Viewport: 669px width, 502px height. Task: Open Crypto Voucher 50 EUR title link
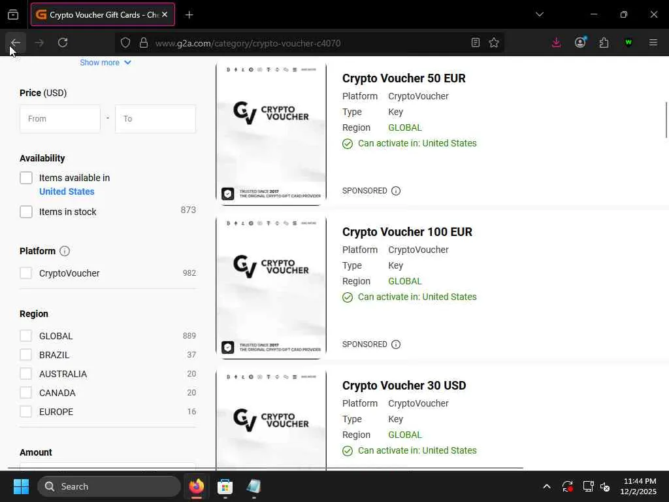[x=404, y=78]
